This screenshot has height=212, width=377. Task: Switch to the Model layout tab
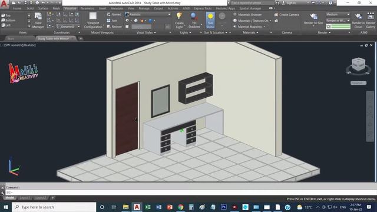(x=10, y=198)
